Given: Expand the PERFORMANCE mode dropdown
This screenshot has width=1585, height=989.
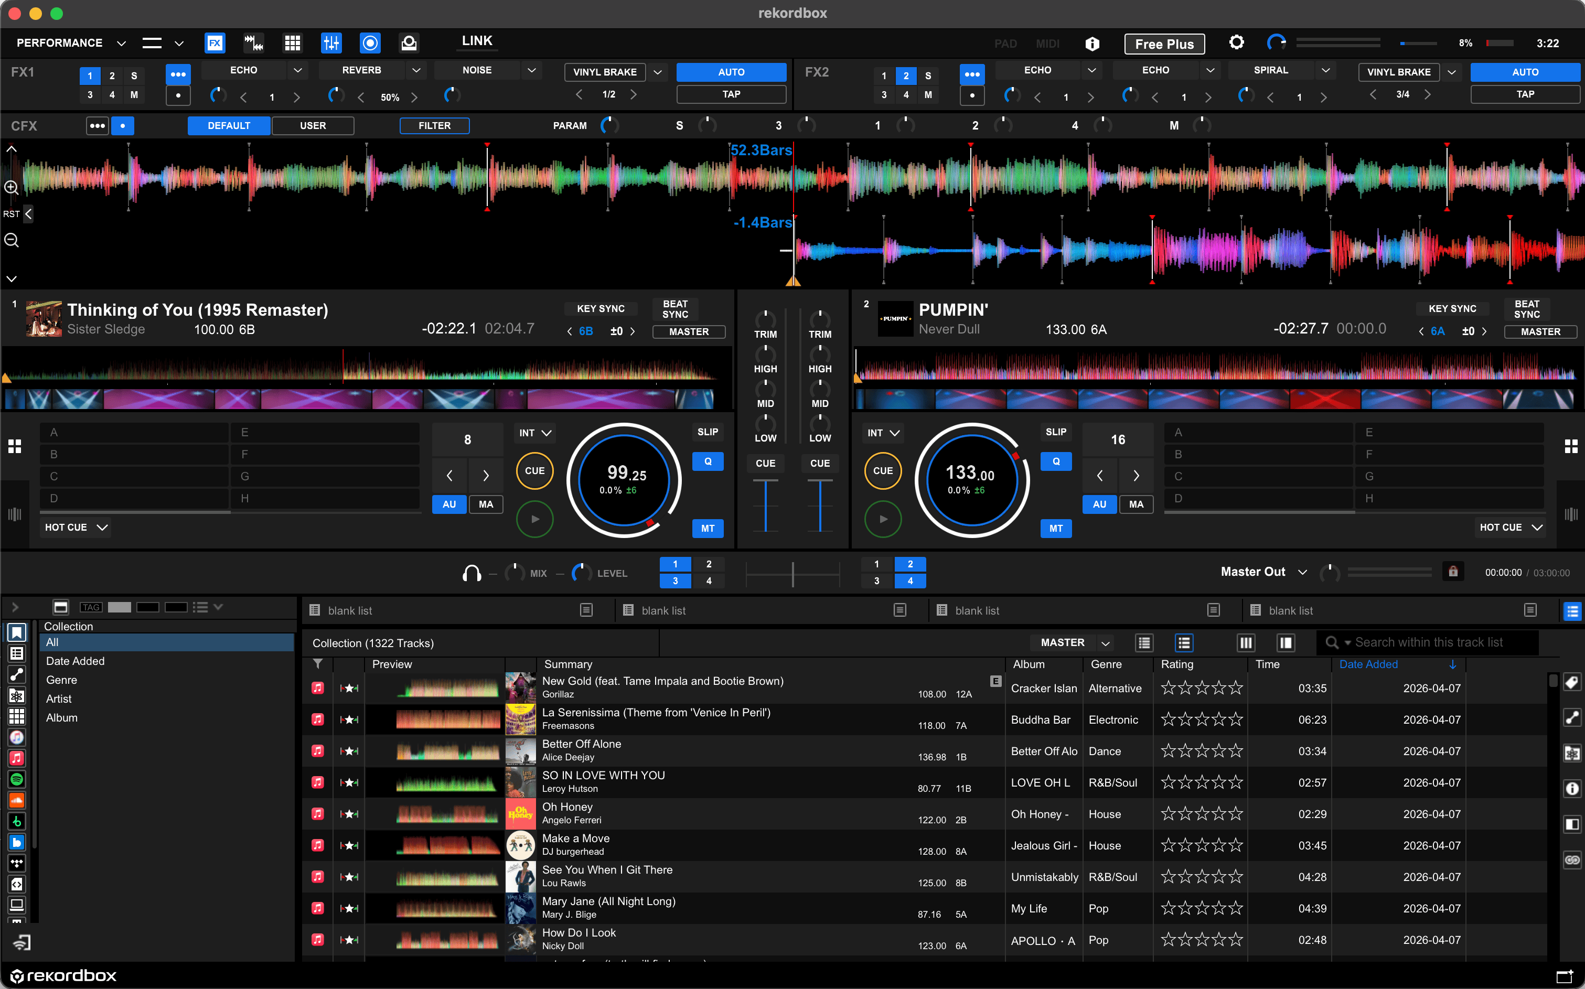Looking at the screenshot, I should [121, 43].
